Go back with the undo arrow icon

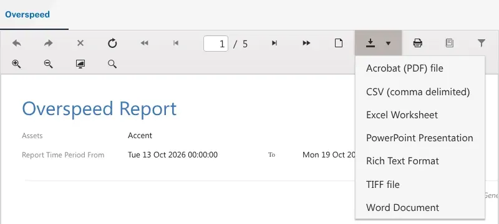(17, 43)
